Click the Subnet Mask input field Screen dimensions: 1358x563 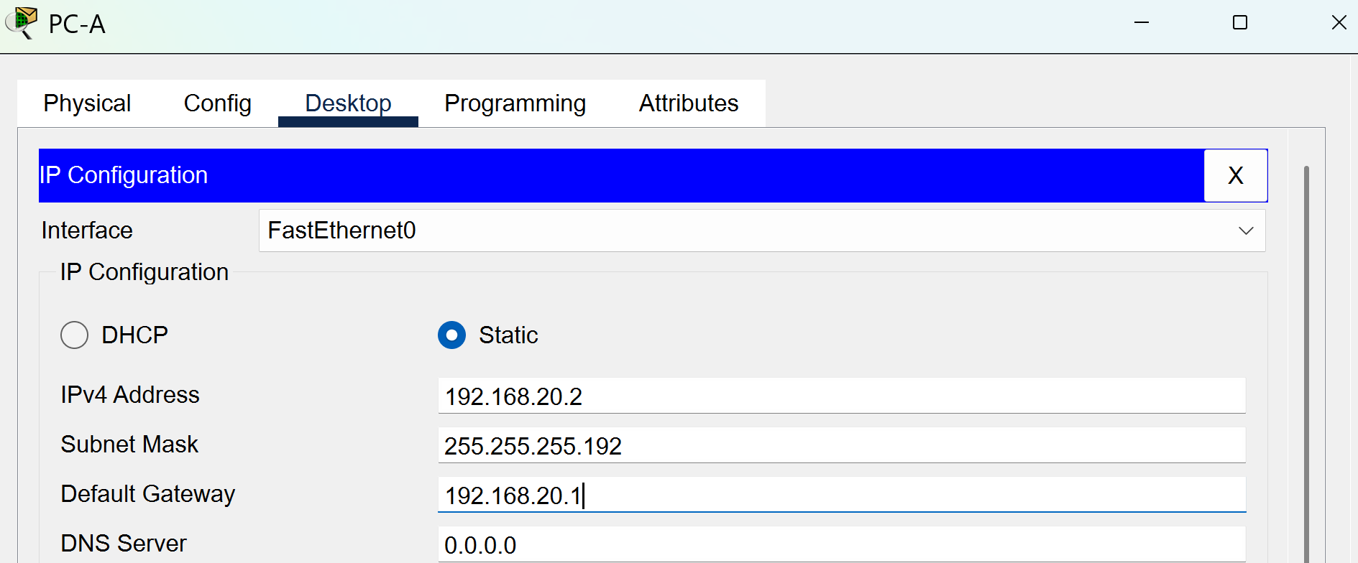pos(842,445)
